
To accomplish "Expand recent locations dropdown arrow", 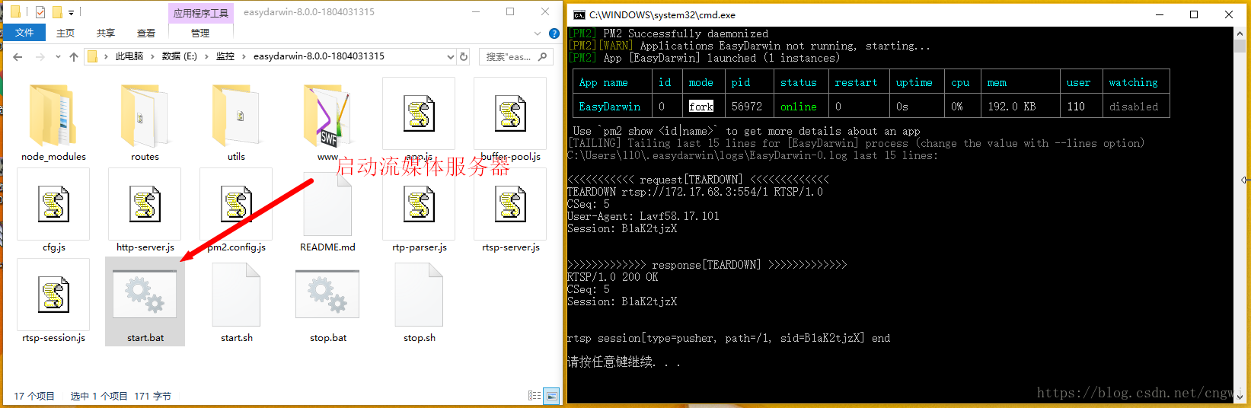I will [x=58, y=56].
